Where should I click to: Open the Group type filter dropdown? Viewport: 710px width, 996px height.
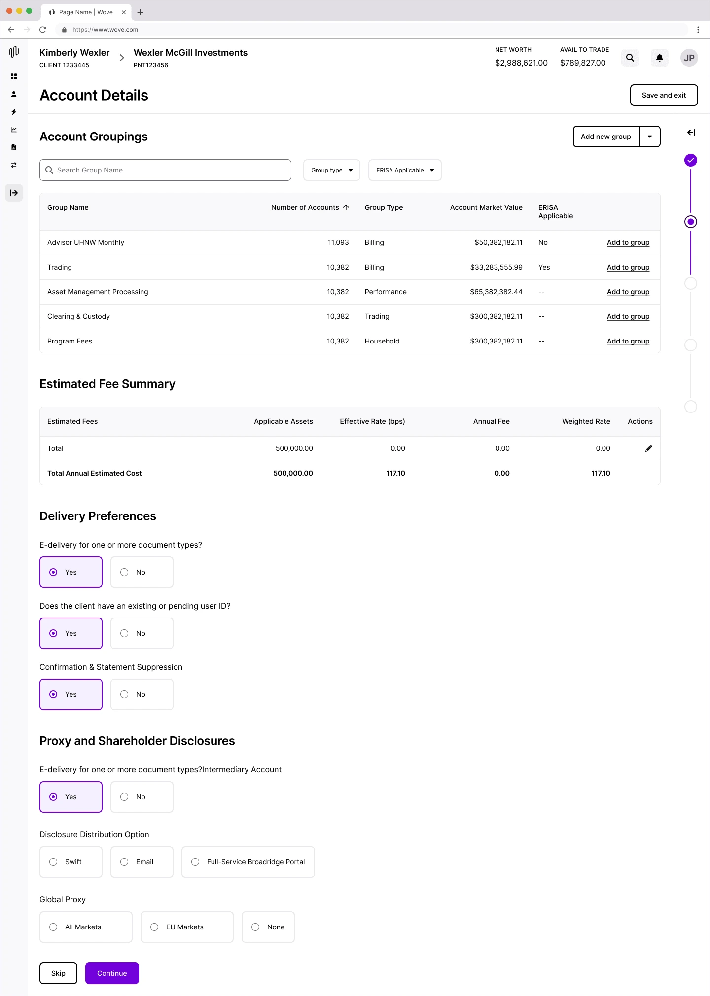332,170
